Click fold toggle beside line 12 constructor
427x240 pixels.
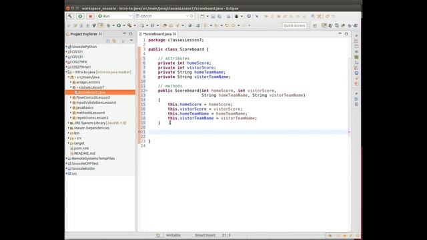(x=147, y=91)
